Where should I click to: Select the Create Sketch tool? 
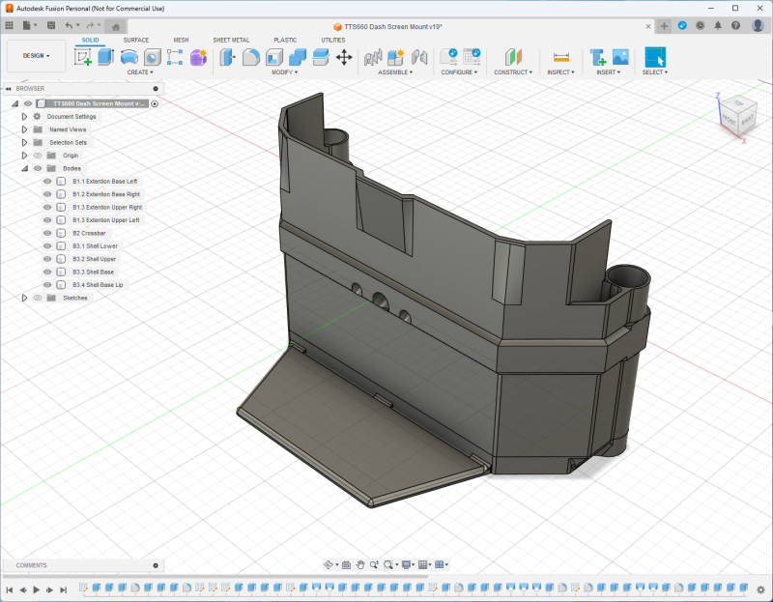click(83, 57)
